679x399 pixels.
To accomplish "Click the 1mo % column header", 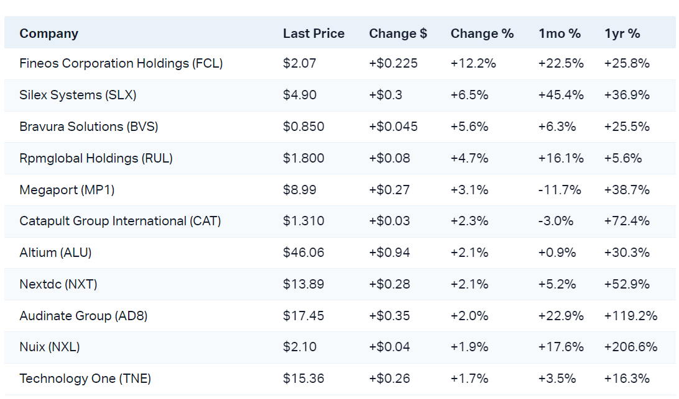I will (x=560, y=34).
